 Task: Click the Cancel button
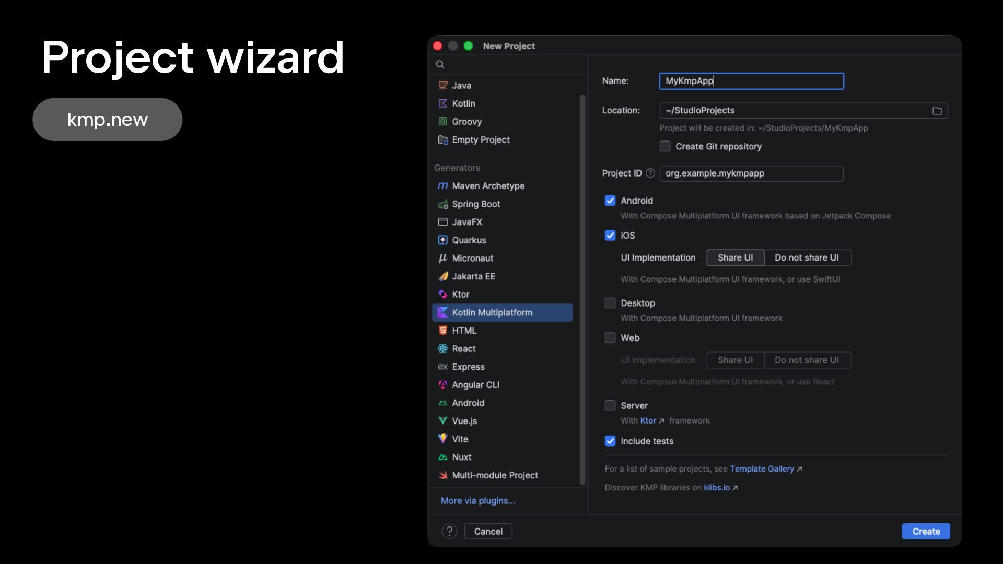tap(488, 532)
